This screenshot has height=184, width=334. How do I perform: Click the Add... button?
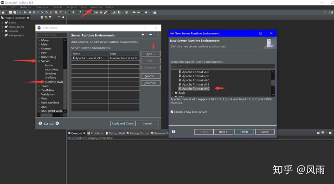coord(150,54)
